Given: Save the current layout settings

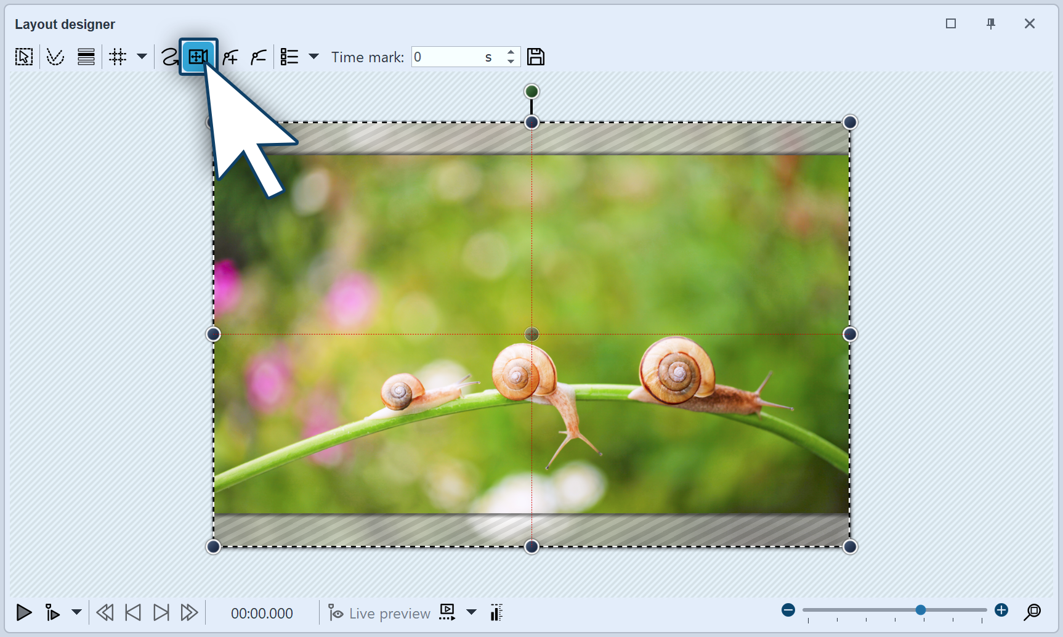Looking at the screenshot, I should (x=535, y=57).
